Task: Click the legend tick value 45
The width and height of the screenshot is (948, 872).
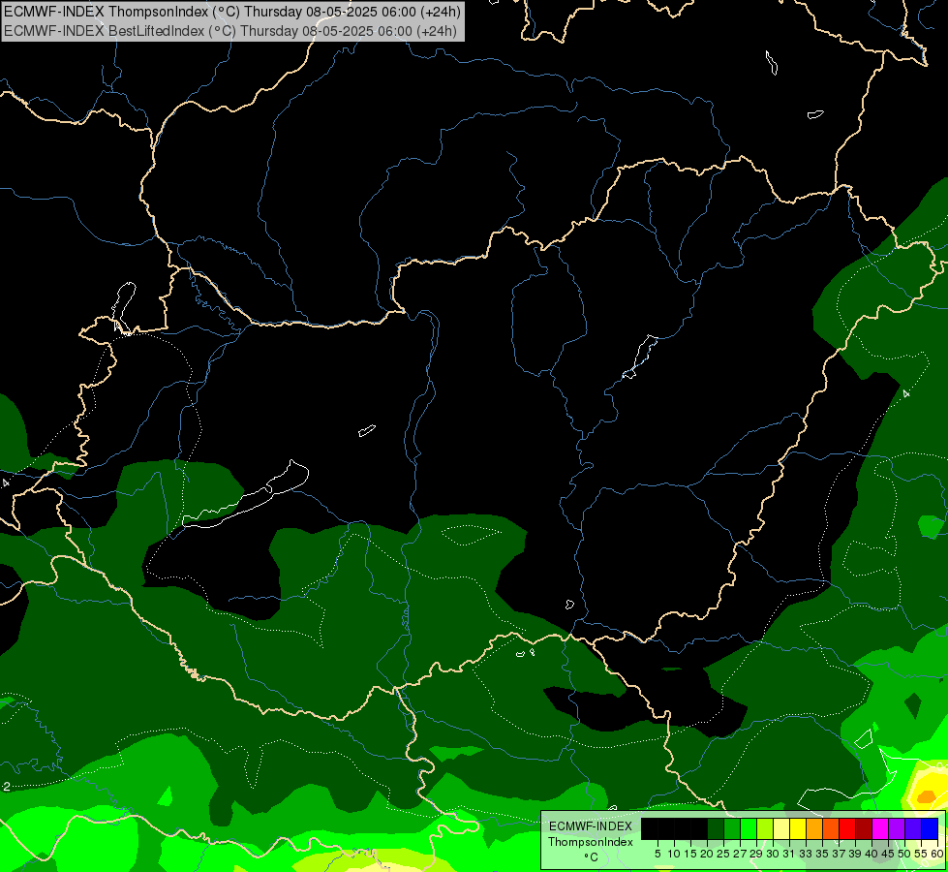Action: pyautogui.click(x=888, y=854)
